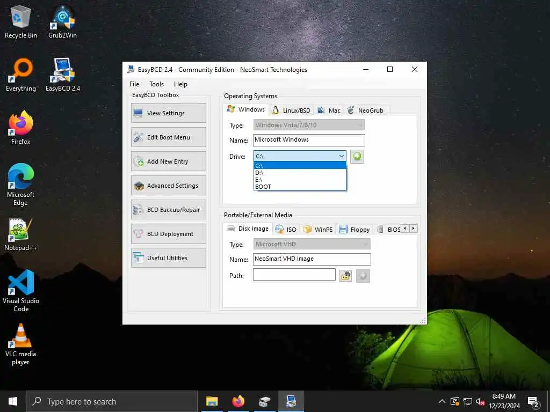Click the green add entry icon beside Drive

pyautogui.click(x=357, y=156)
